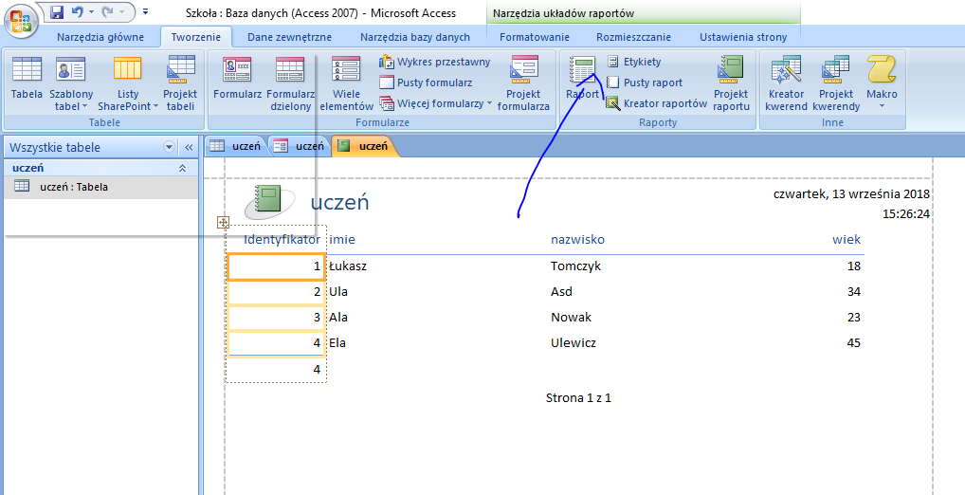The image size is (965, 495).
Task: Open Narzędzia bazy danych tab
Action: point(414,37)
